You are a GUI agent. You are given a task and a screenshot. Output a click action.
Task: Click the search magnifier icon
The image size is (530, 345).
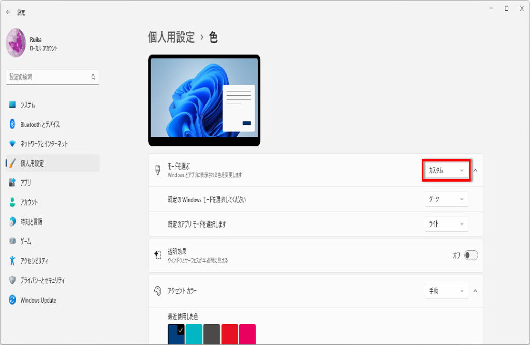93,77
